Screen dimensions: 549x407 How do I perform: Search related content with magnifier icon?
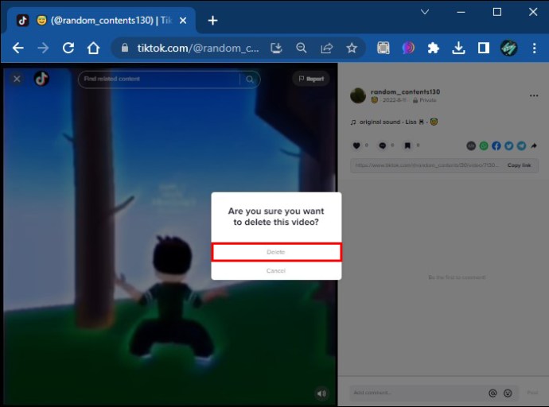(x=250, y=79)
